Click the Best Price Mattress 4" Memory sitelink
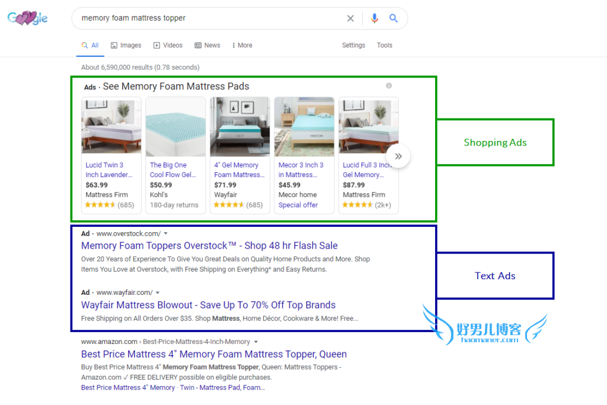 click(x=128, y=388)
